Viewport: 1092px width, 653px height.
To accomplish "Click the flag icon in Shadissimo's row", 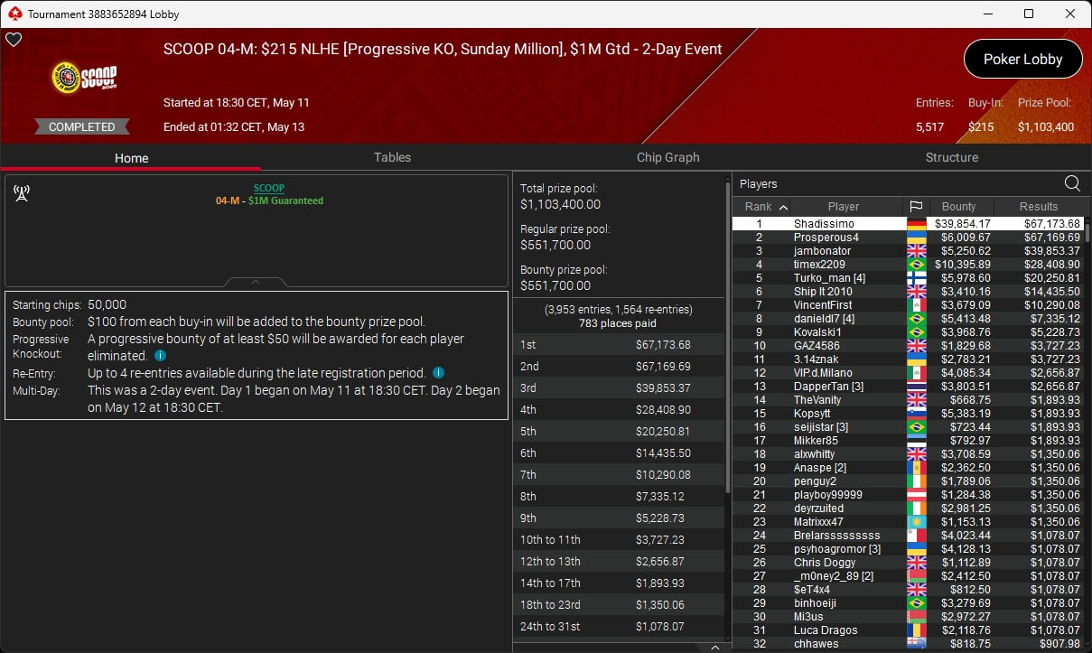I will (915, 224).
